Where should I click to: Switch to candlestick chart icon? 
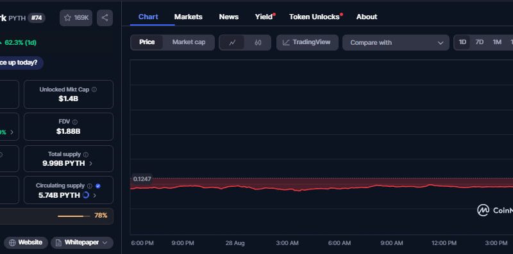258,42
